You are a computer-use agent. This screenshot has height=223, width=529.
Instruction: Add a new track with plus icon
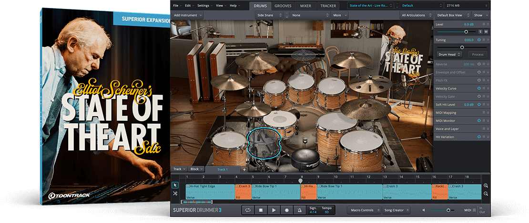(244, 169)
